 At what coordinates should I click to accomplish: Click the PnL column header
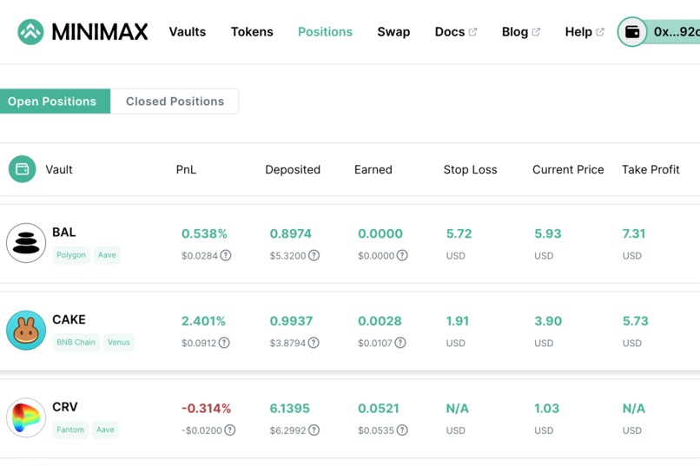point(186,169)
